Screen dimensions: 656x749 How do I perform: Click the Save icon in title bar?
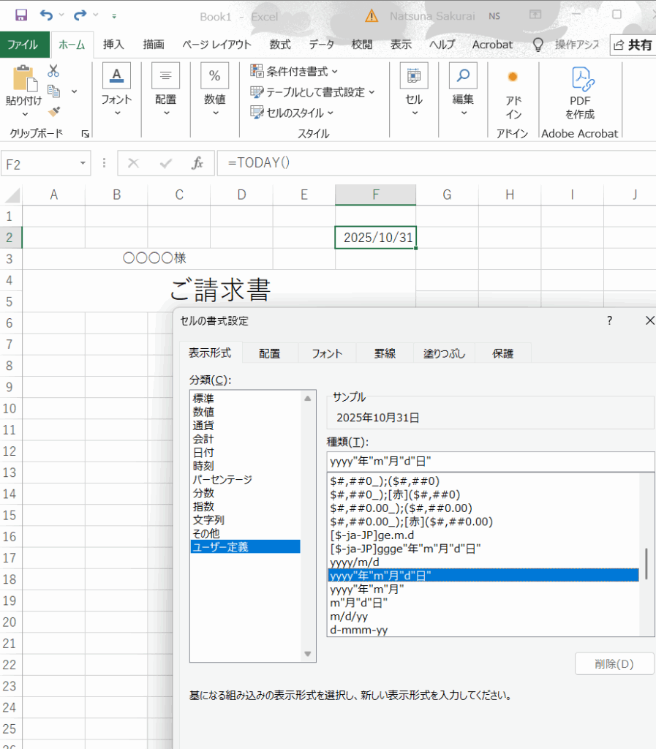coord(21,15)
